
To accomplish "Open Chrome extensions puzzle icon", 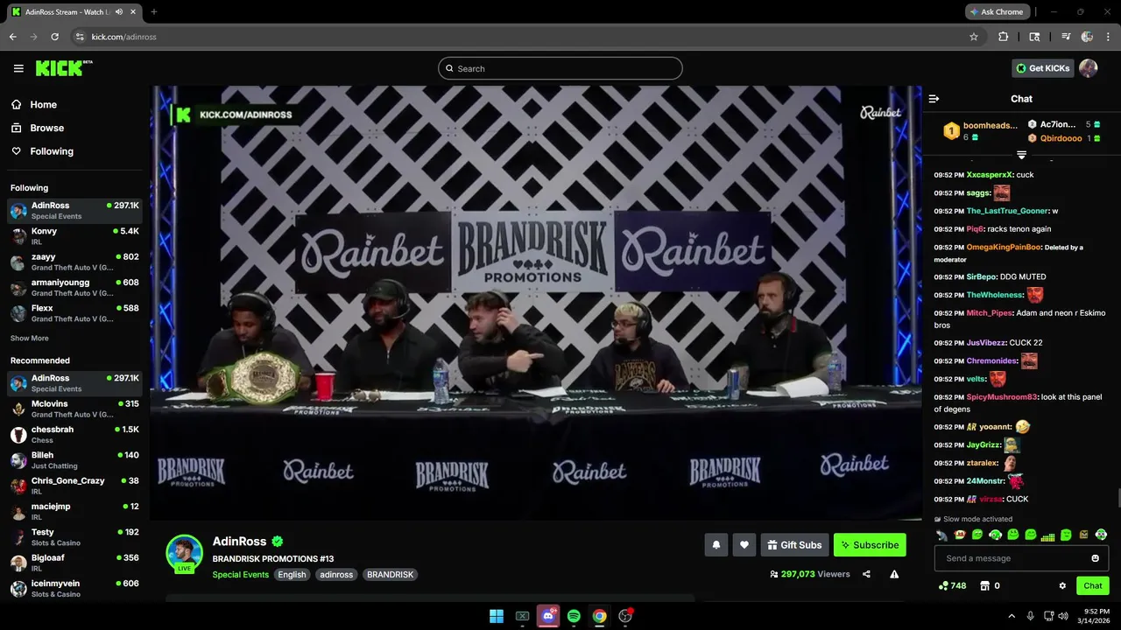I will click(1004, 37).
